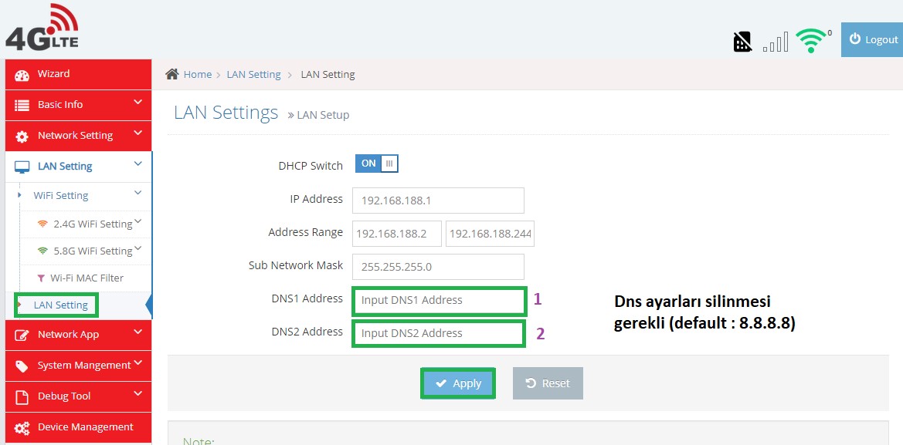Expand the 2.4G WiFi Setting submenu
The image size is (903, 445).
(x=137, y=222)
